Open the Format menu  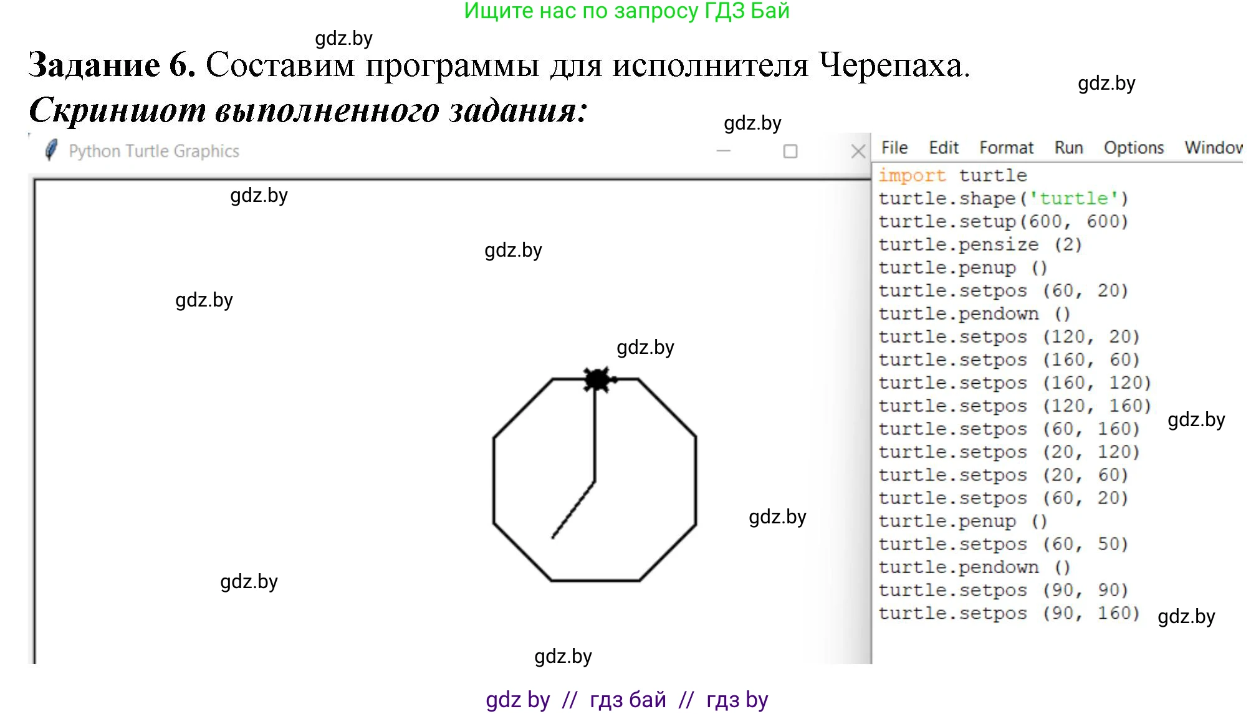tap(1006, 148)
